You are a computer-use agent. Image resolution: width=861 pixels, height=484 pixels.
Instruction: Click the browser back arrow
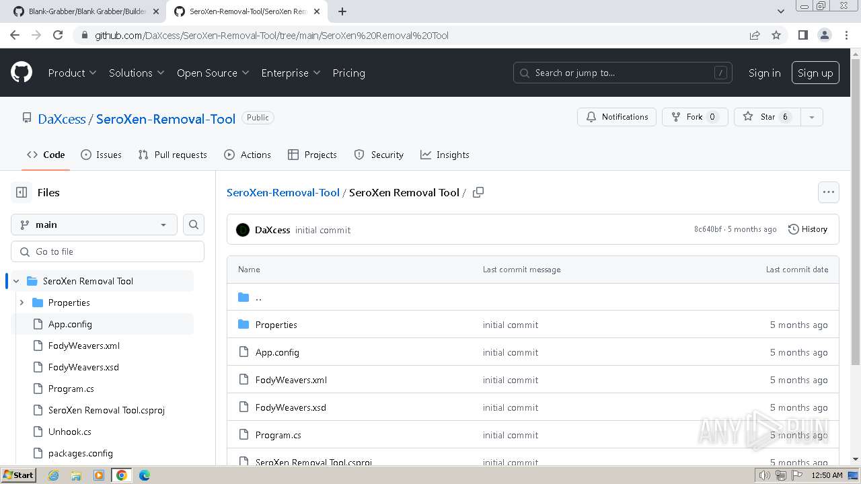tap(15, 35)
